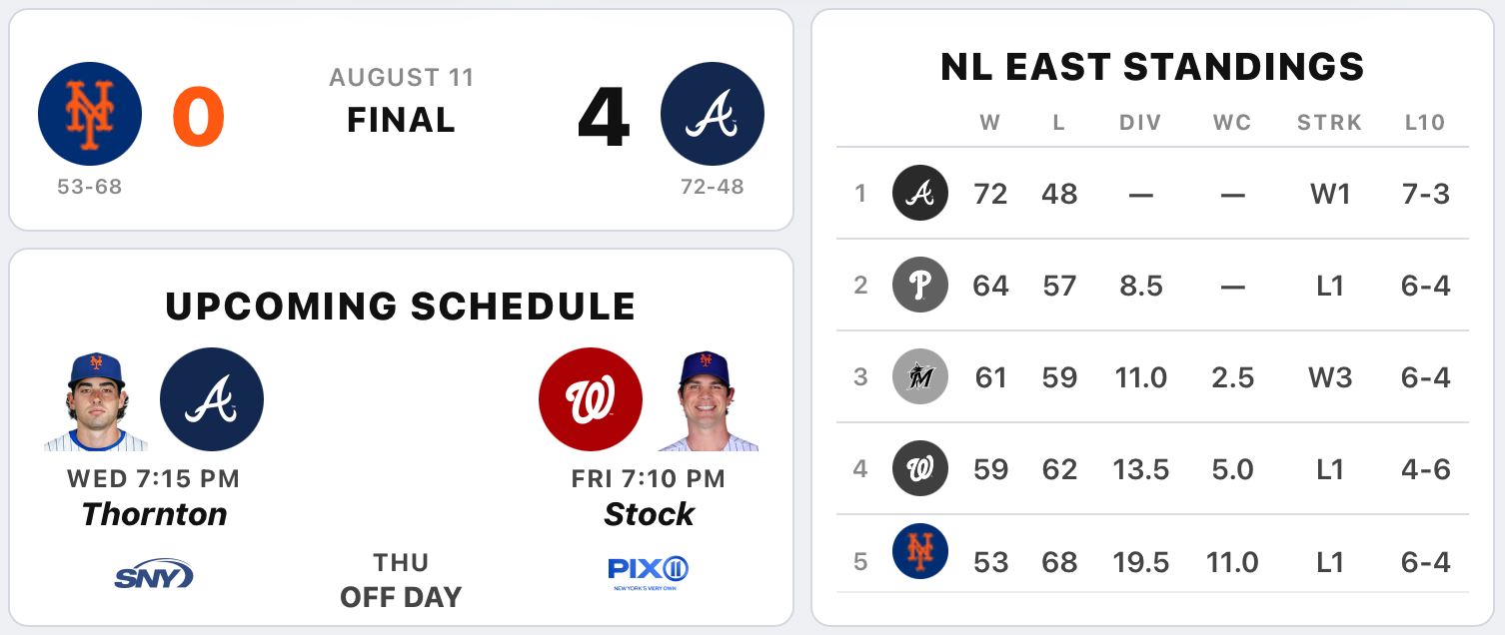Screen dimensions: 1505x635
Task: Click the NL East Standings heading
Action: tap(1152, 67)
